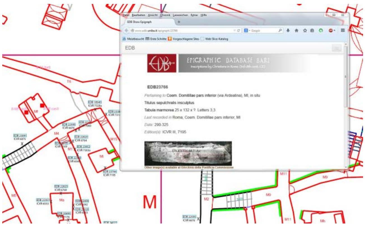
Task: Open the Firefox hamburger menu
Action: pos(343,30)
